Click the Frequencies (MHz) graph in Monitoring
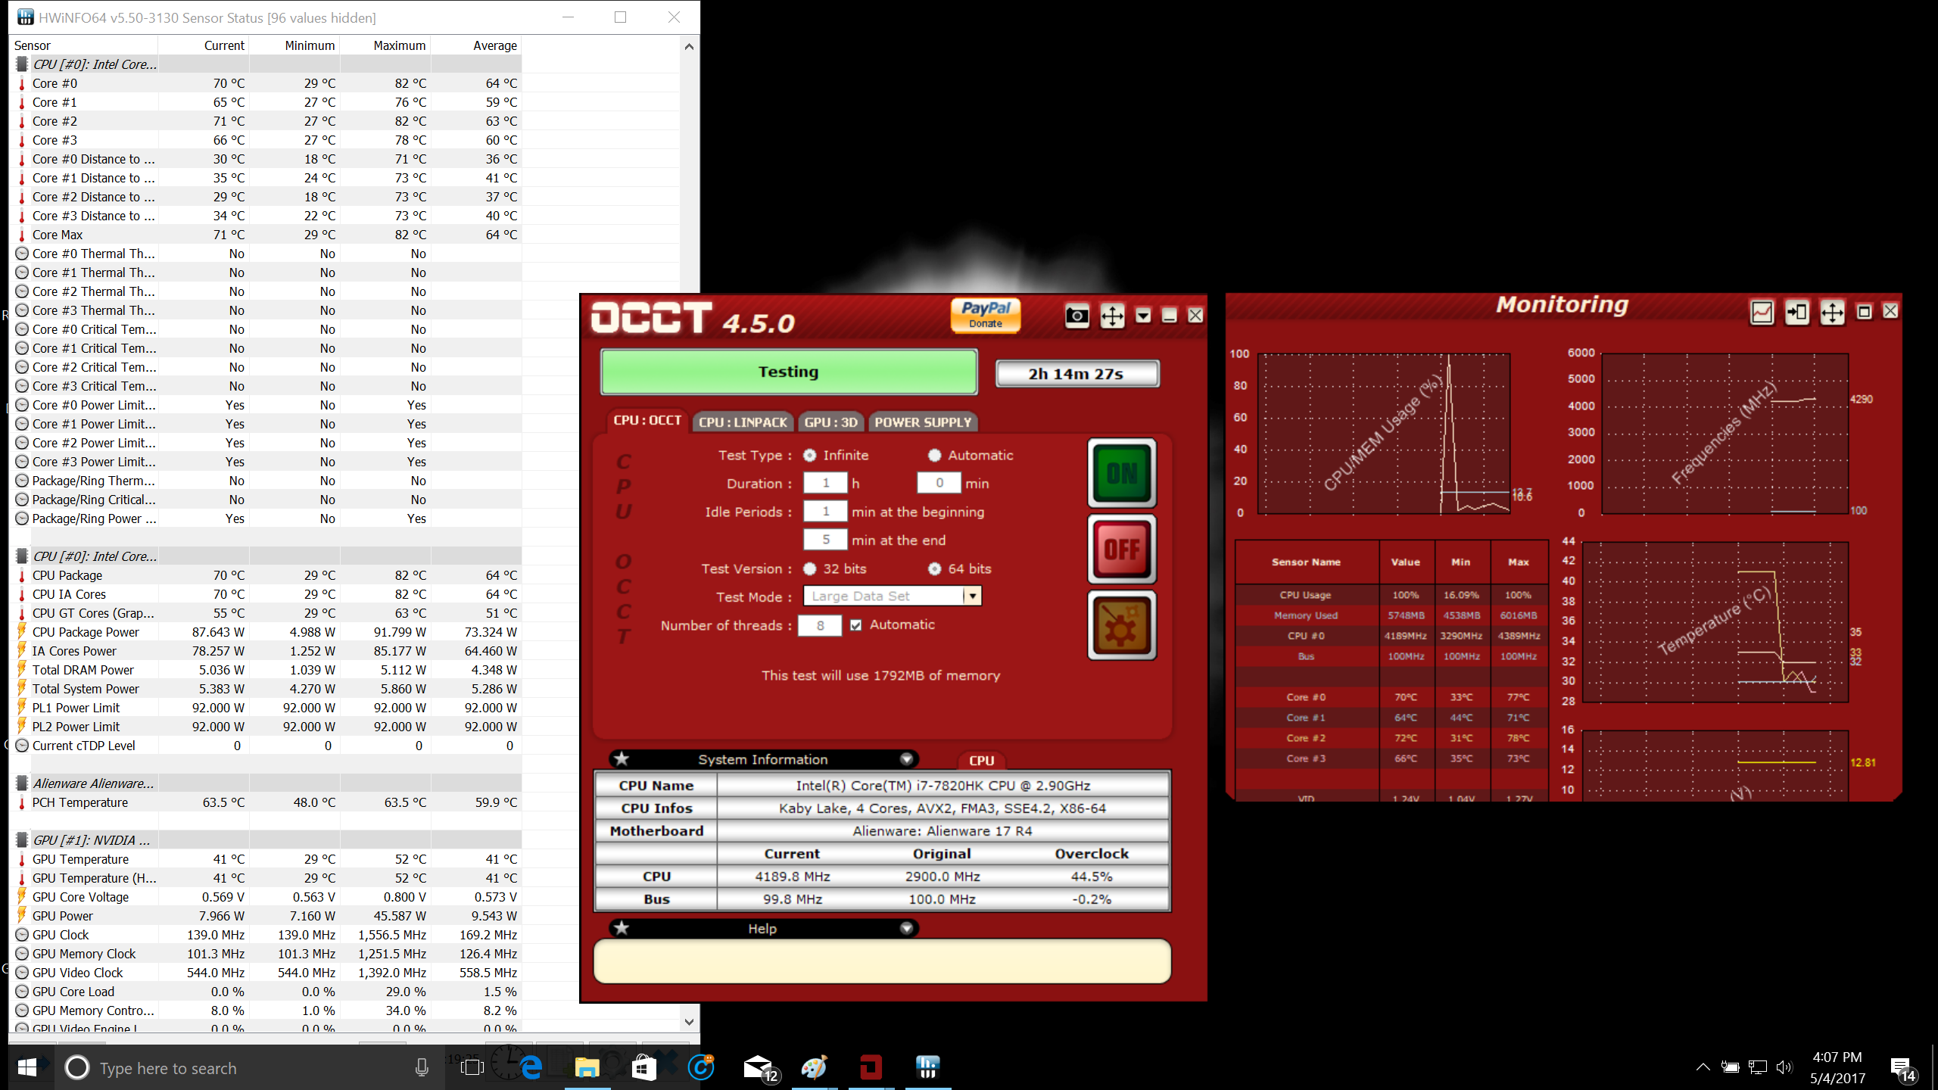Image resolution: width=1938 pixels, height=1090 pixels. tap(1725, 434)
